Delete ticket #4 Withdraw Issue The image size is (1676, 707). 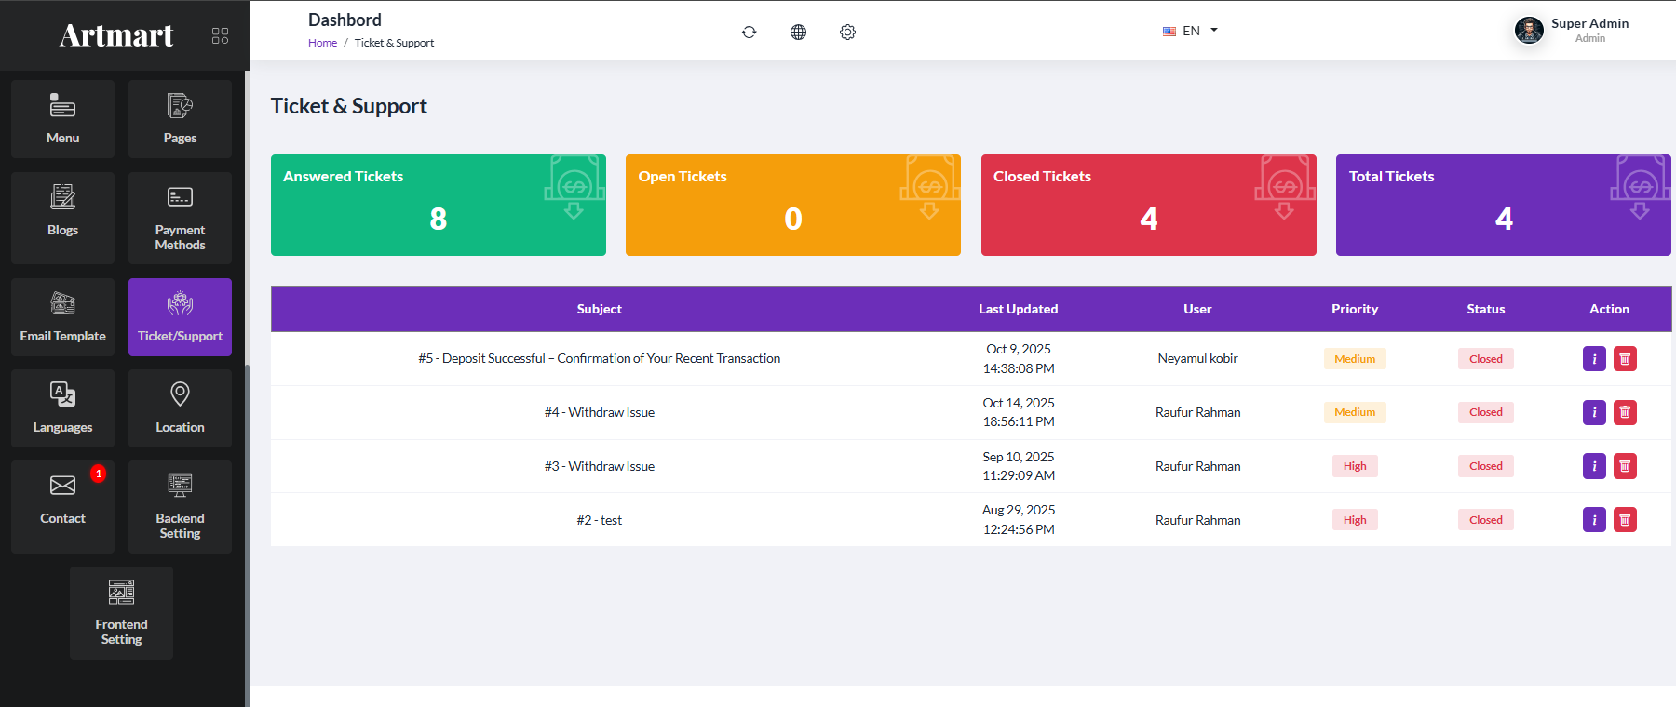1625,412
